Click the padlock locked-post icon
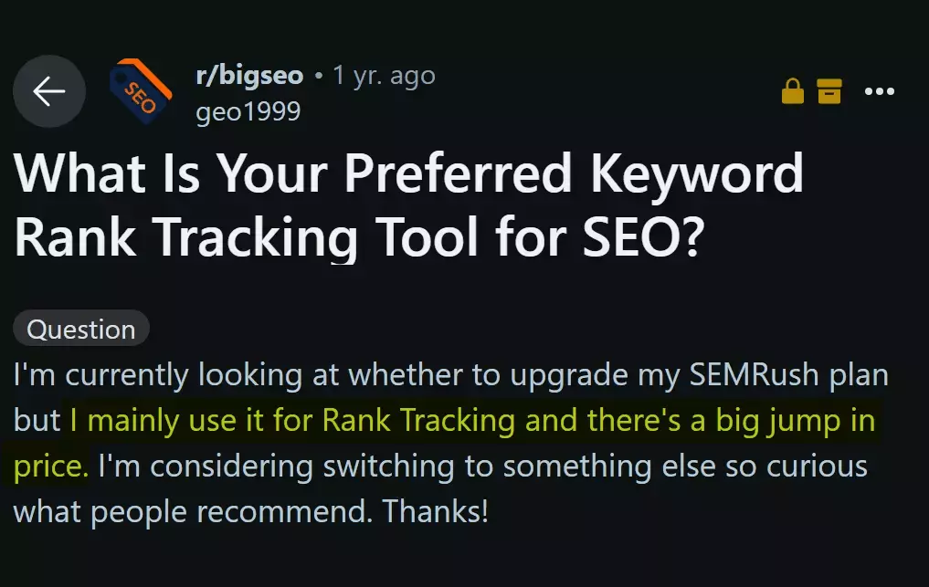This screenshot has height=587, width=929. coord(793,91)
